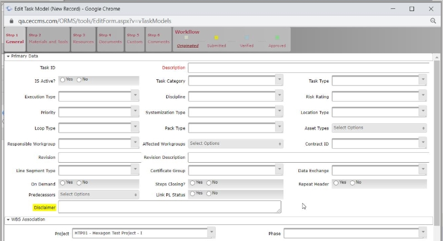Choose Yes for Steps Closing
Viewport: 443px width, 241px height.
[x=192, y=182]
